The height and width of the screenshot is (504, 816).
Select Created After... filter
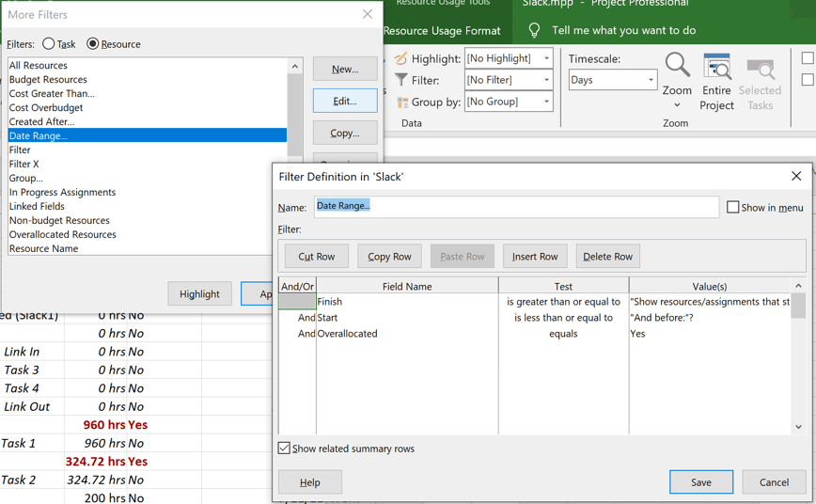pyautogui.click(x=148, y=121)
